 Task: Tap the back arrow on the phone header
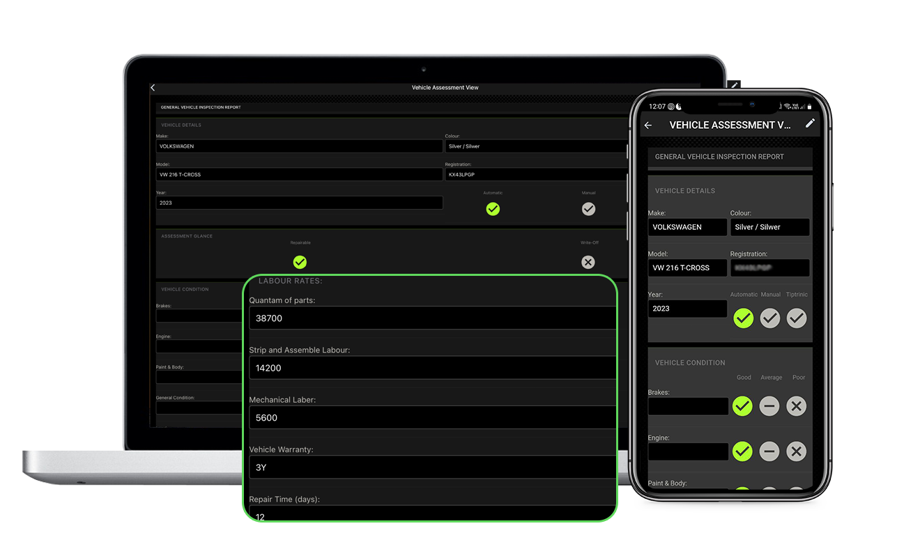coord(648,125)
